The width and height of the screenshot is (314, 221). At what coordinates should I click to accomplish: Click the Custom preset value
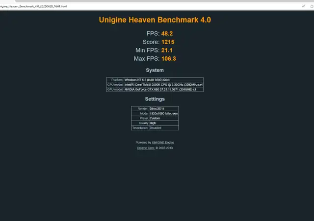click(163, 118)
